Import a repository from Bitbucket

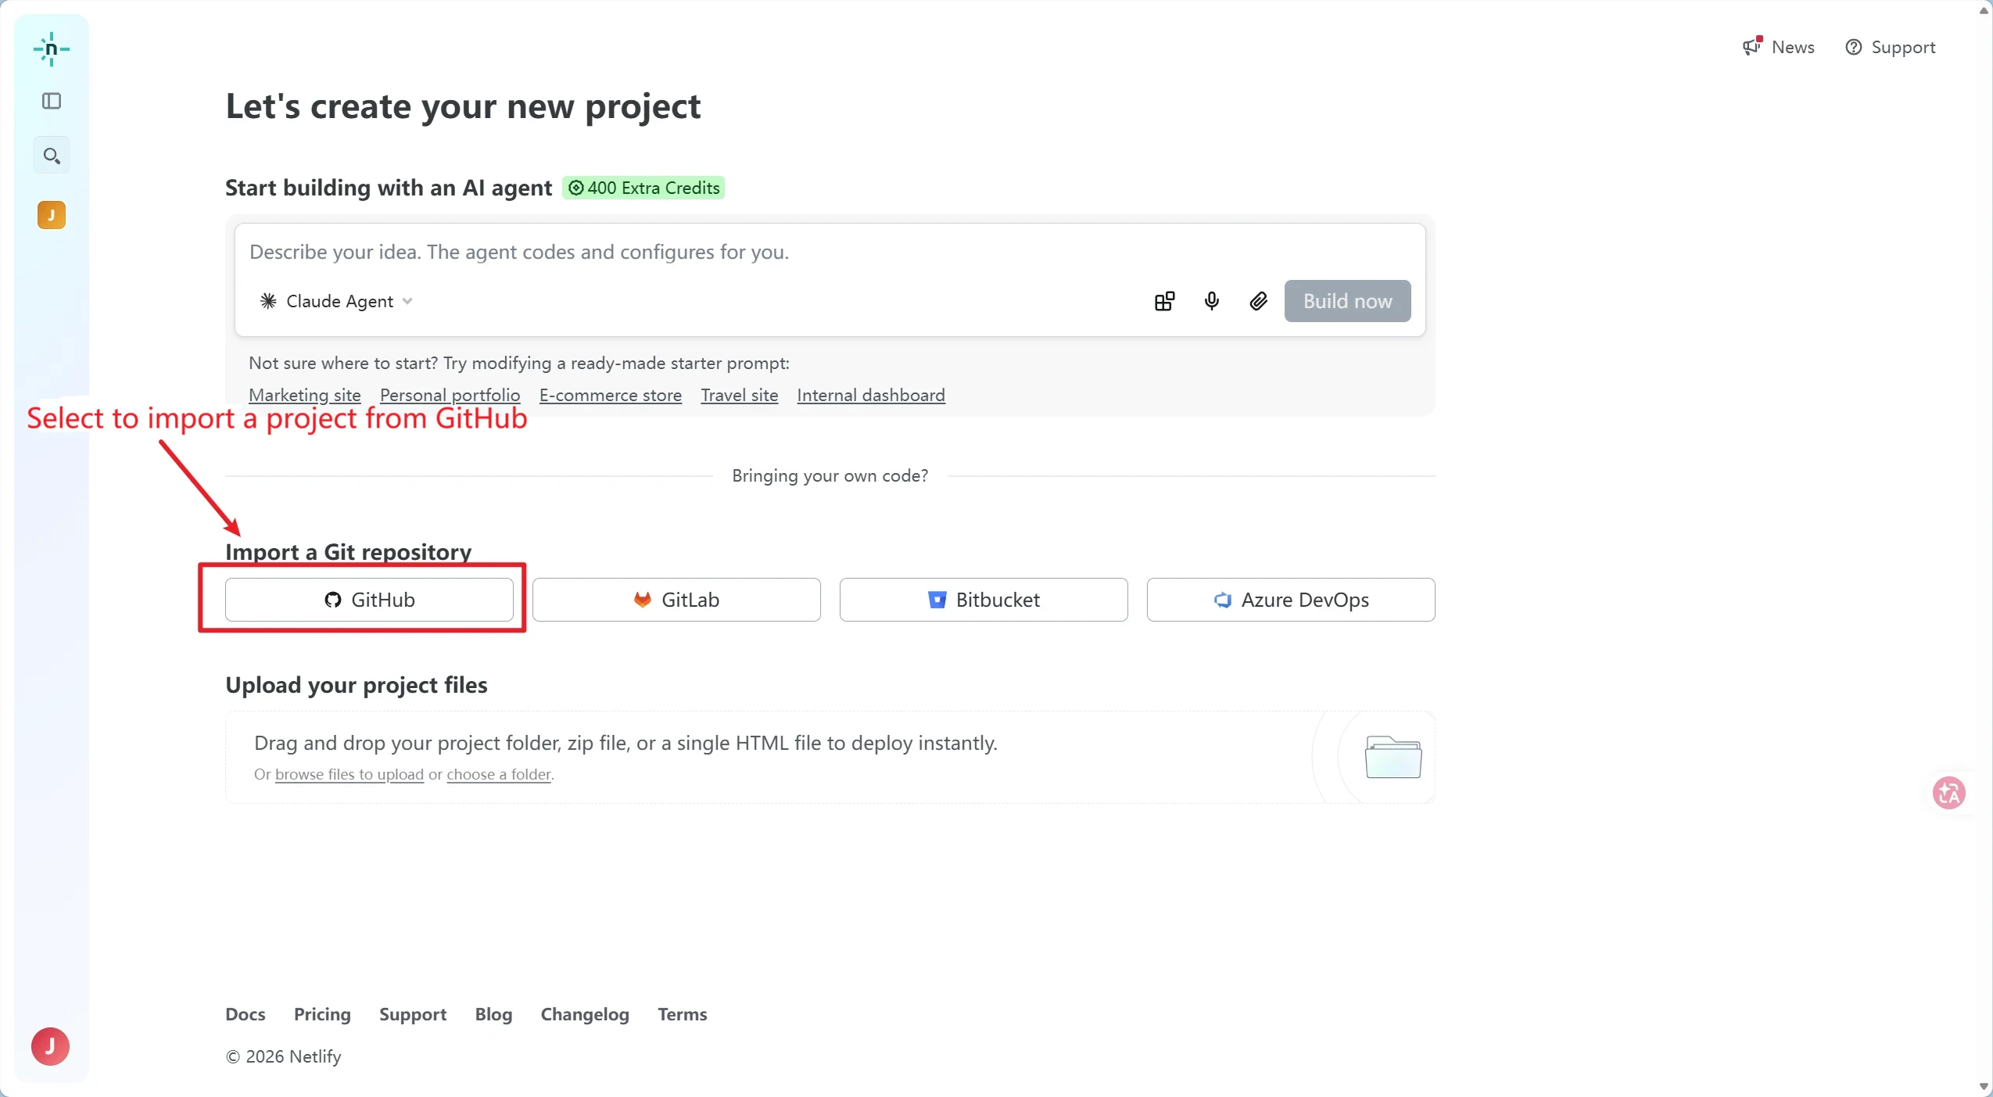[984, 600]
